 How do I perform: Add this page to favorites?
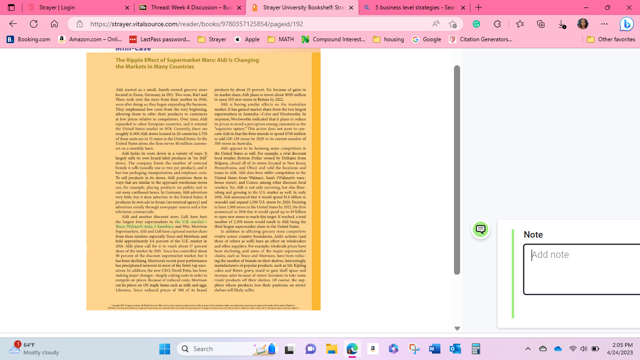coord(453,24)
